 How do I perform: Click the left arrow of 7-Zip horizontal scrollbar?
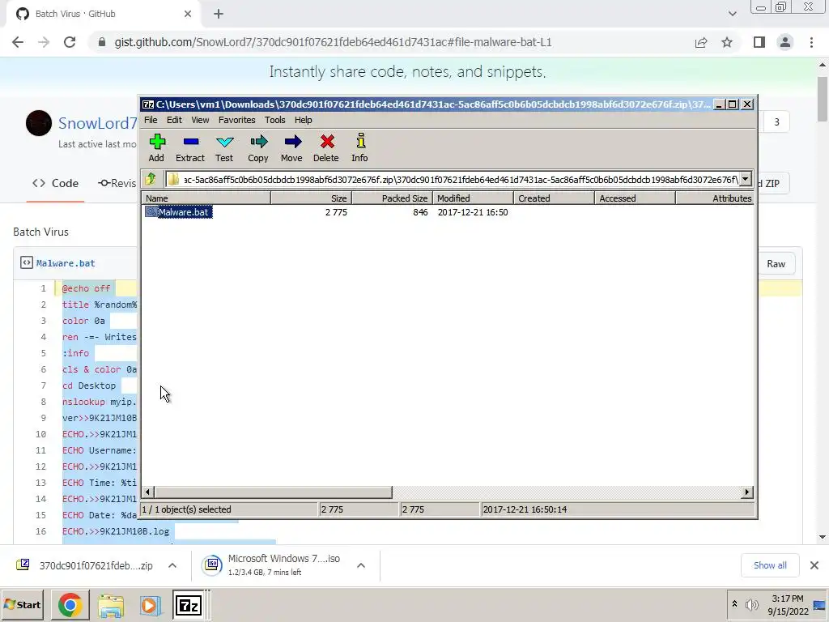(147, 492)
